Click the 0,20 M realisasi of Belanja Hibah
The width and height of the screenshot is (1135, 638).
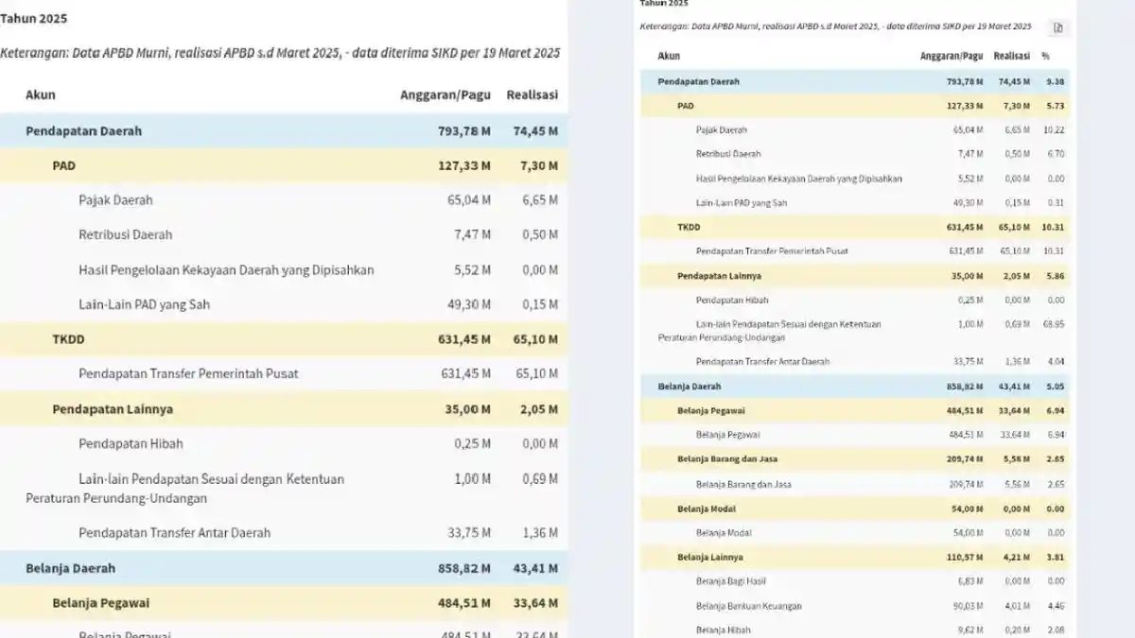click(x=1019, y=629)
